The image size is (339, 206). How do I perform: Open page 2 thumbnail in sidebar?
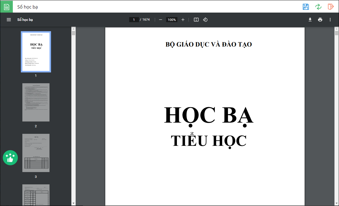click(36, 102)
